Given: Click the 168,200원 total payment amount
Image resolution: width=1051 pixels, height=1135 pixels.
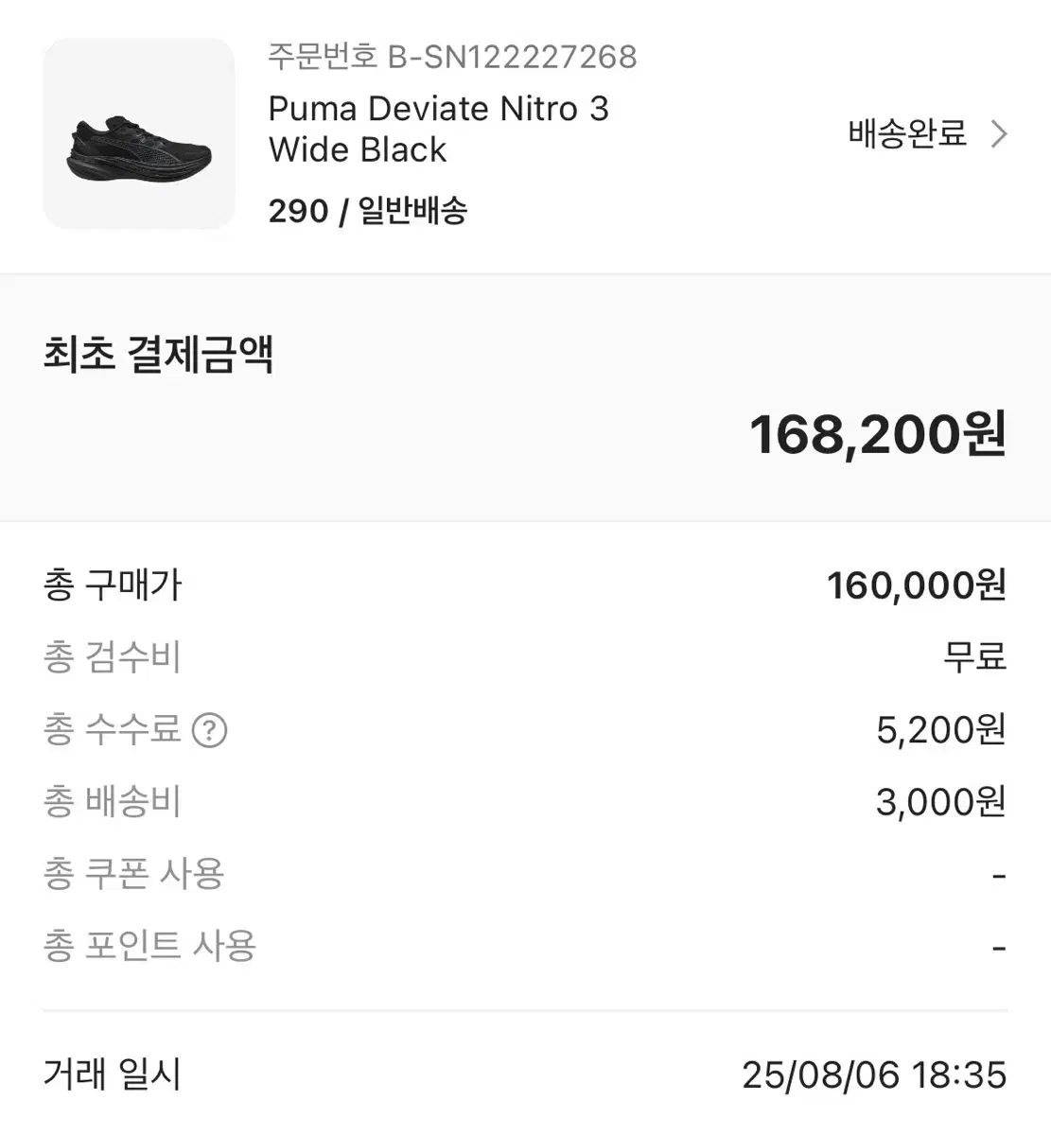Looking at the screenshot, I should [x=877, y=434].
